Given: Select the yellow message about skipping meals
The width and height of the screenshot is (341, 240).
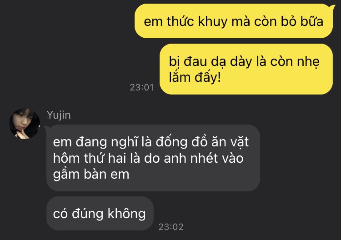Looking at the screenshot, I should (x=234, y=21).
